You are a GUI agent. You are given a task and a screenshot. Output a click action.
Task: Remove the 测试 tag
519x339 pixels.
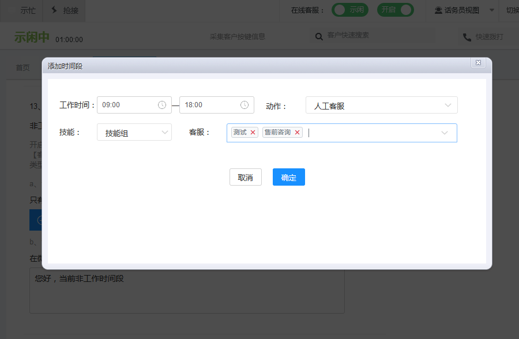coord(253,133)
